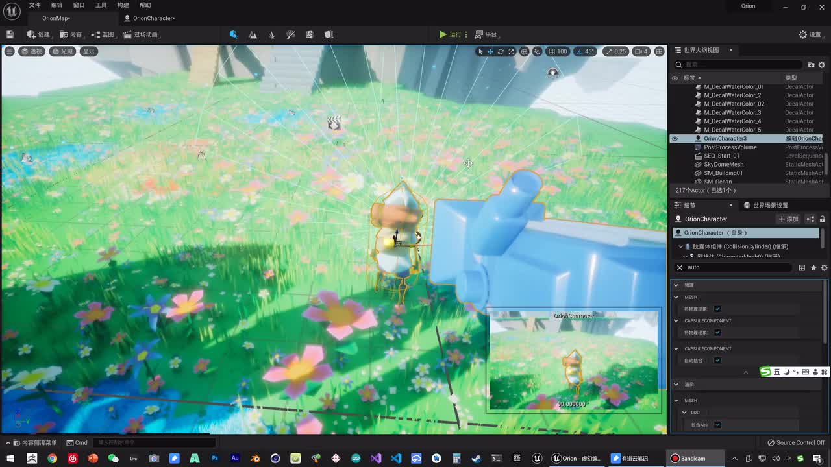Image resolution: width=831 pixels, height=467 pixels.
Task: Uncheck first MESH physics checkbox
Action: click(717, 309)
